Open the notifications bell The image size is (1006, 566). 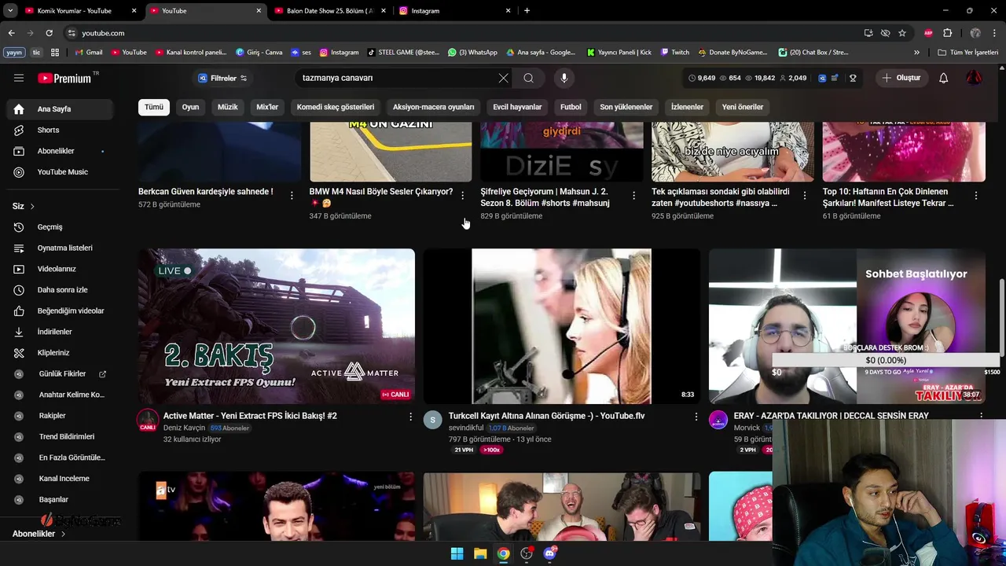tap(943, 78)
